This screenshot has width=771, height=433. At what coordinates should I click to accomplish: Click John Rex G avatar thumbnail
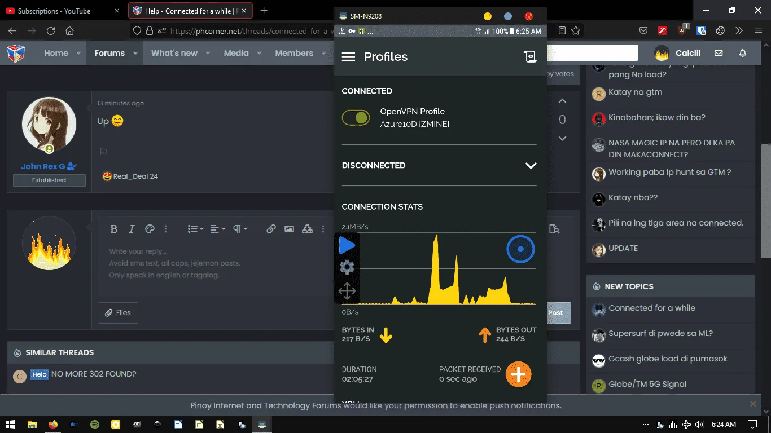[x=49, y=125]
